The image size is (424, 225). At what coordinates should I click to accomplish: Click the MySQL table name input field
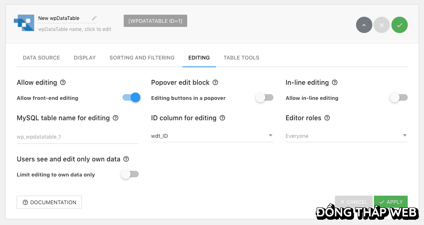(78, 137)
